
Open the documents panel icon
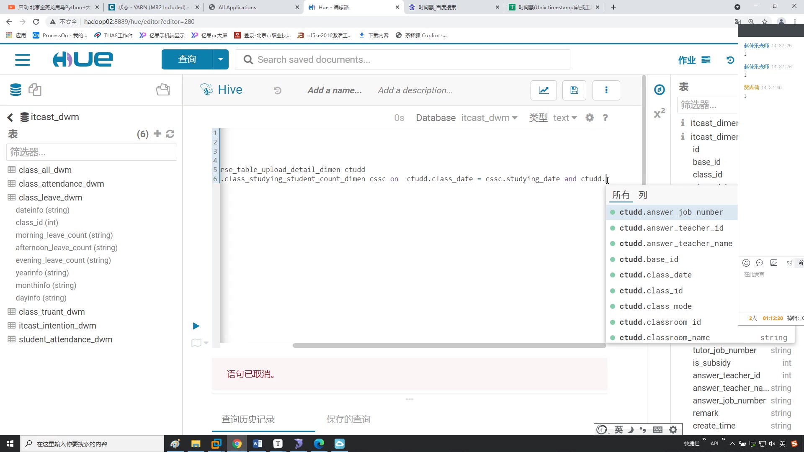click(35, 90)
